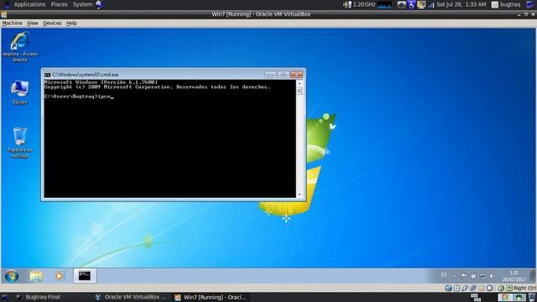This screenshot has height=302, width=537.
Task: Click the cmd vertical scrollbar thumb
Action: click(300, 91)
